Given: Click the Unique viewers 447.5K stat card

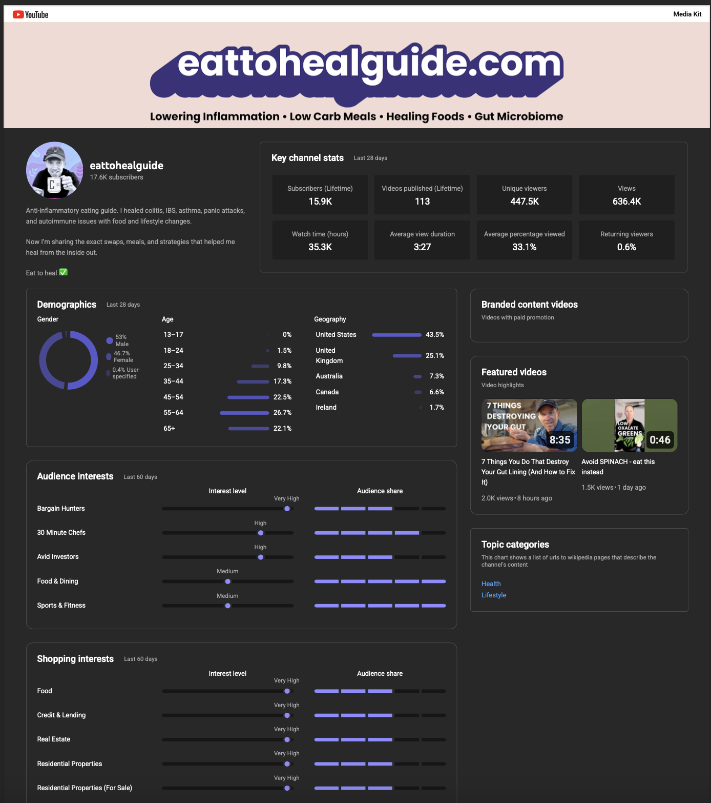Looking at the screenshot, I should (x=525, y=194).
